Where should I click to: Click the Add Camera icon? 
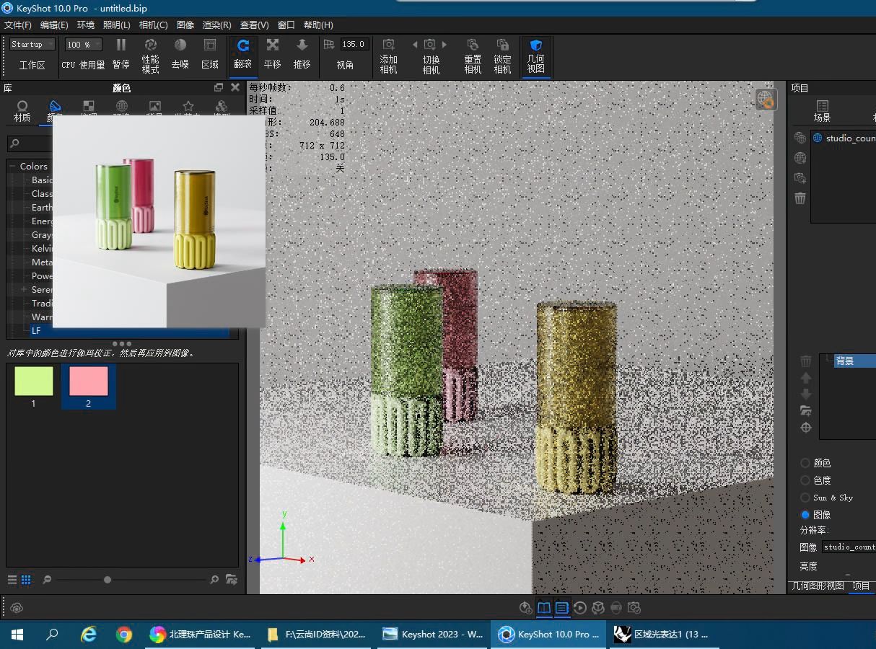pyautogui.click(x=388, y=45)
